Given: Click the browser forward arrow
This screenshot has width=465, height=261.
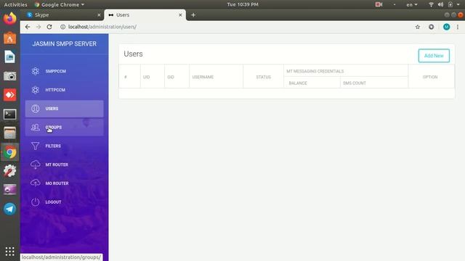Looking at the screenshot, I should click(39, 27).
